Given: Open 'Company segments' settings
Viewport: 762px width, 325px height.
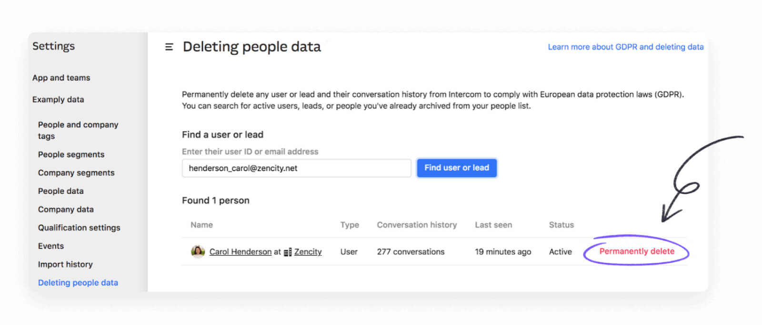Looking at the screenshot, I should pyautogui.click(x=76, y=172).
